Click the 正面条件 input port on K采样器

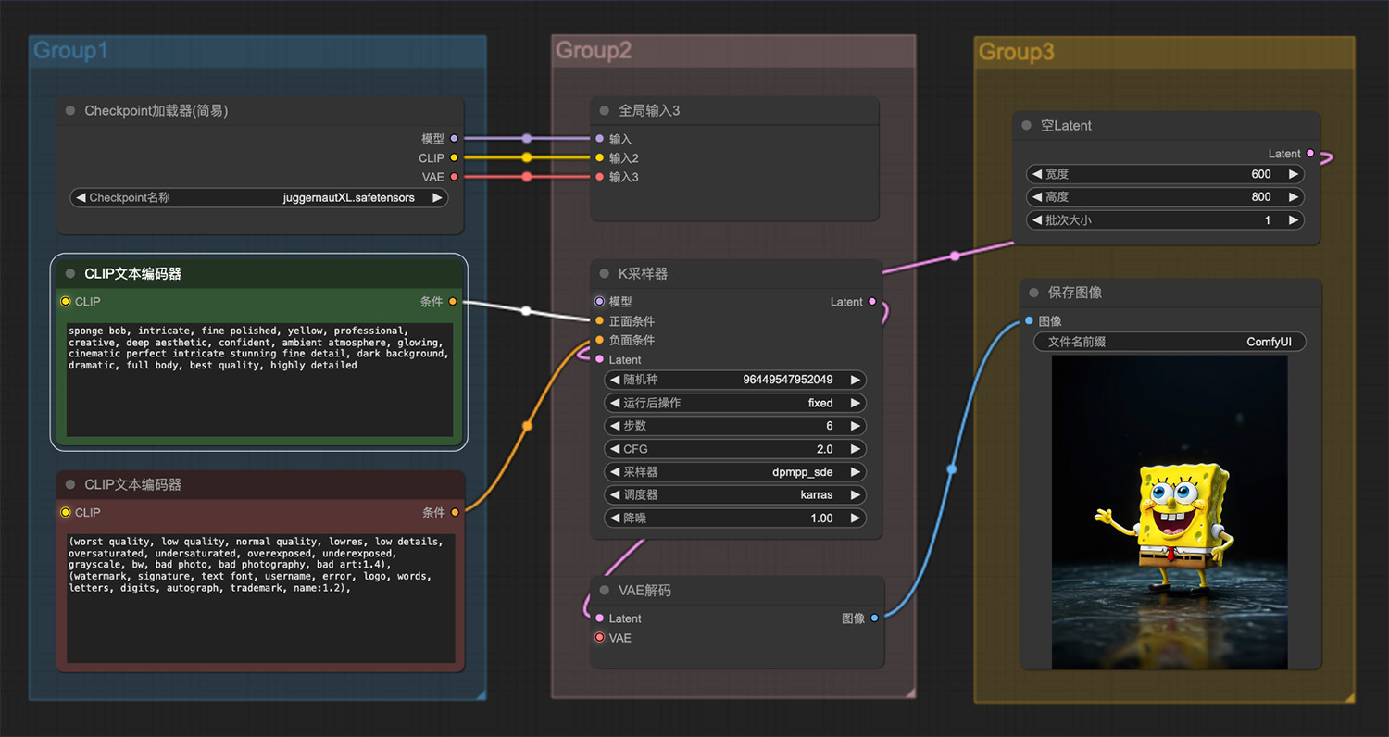tap(599, 321)
